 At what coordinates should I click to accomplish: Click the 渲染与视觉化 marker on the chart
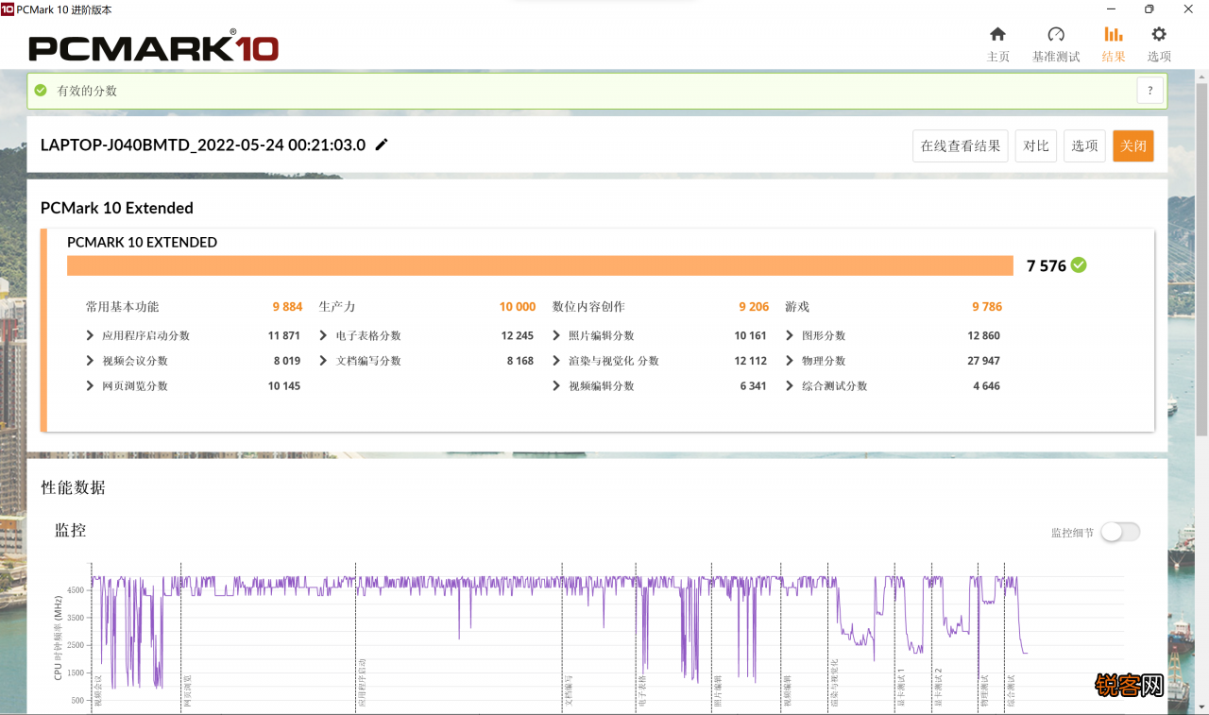[834, 684]
